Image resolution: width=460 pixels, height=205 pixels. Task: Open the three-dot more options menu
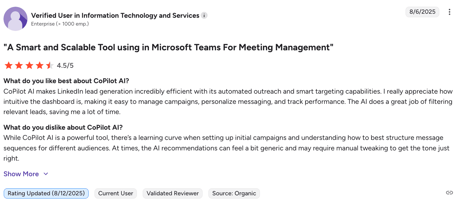(449, 12)
